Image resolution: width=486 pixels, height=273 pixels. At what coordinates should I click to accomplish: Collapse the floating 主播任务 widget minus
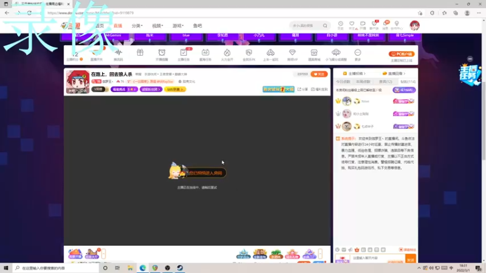(x=470, y=59)
